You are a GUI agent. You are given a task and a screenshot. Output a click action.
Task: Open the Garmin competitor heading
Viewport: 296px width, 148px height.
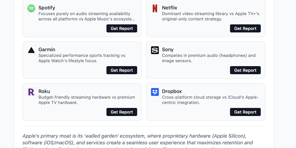click(47, 49)
